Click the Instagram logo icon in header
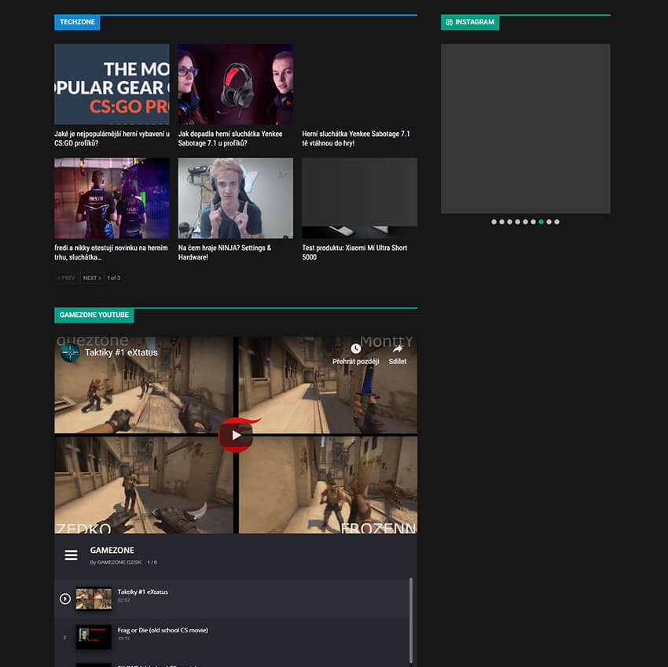Screen dimensions: 668x667 click(449, 22)
